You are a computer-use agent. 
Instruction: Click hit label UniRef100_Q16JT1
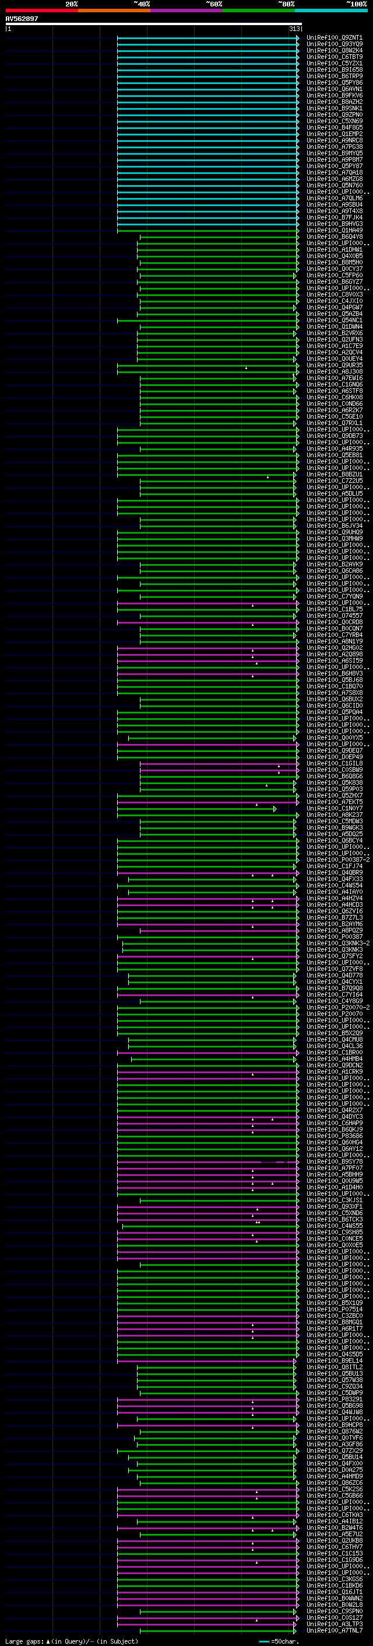(x=334, y=1592)
